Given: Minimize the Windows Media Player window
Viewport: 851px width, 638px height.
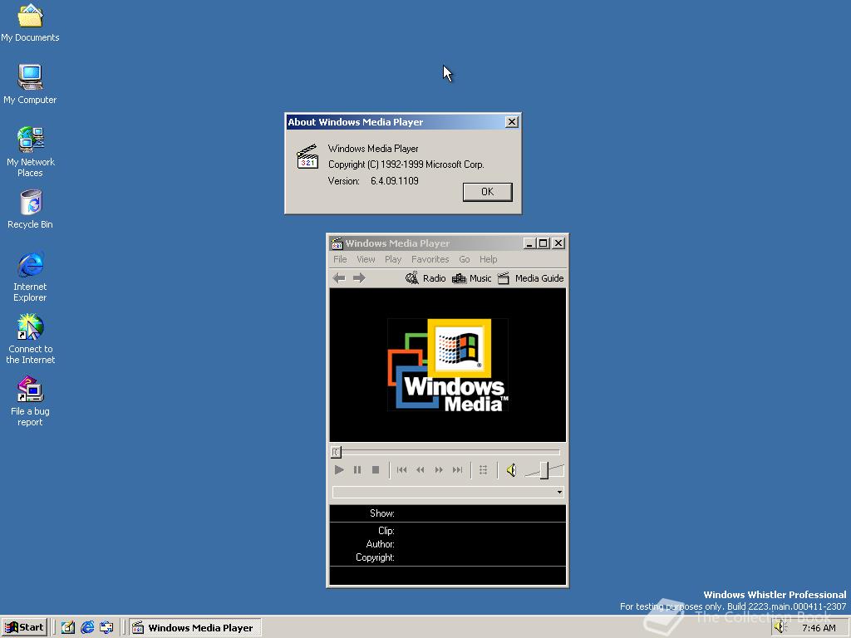Looking at the screenshot, I should tap(529, 243).
